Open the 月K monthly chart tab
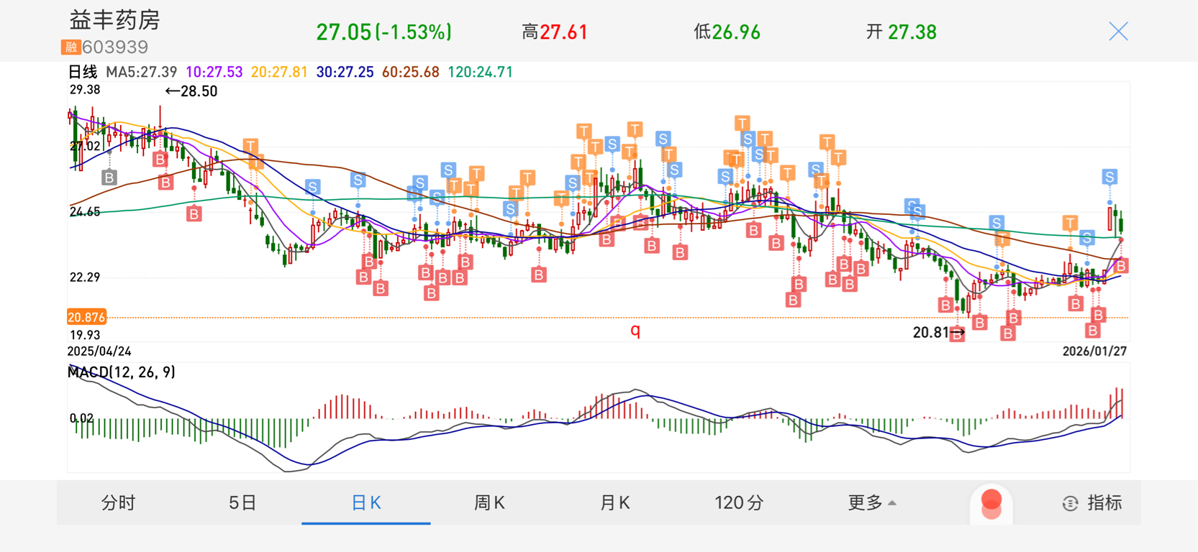The height and width of the screenshot is (552, 1198). tap(614, 502)
